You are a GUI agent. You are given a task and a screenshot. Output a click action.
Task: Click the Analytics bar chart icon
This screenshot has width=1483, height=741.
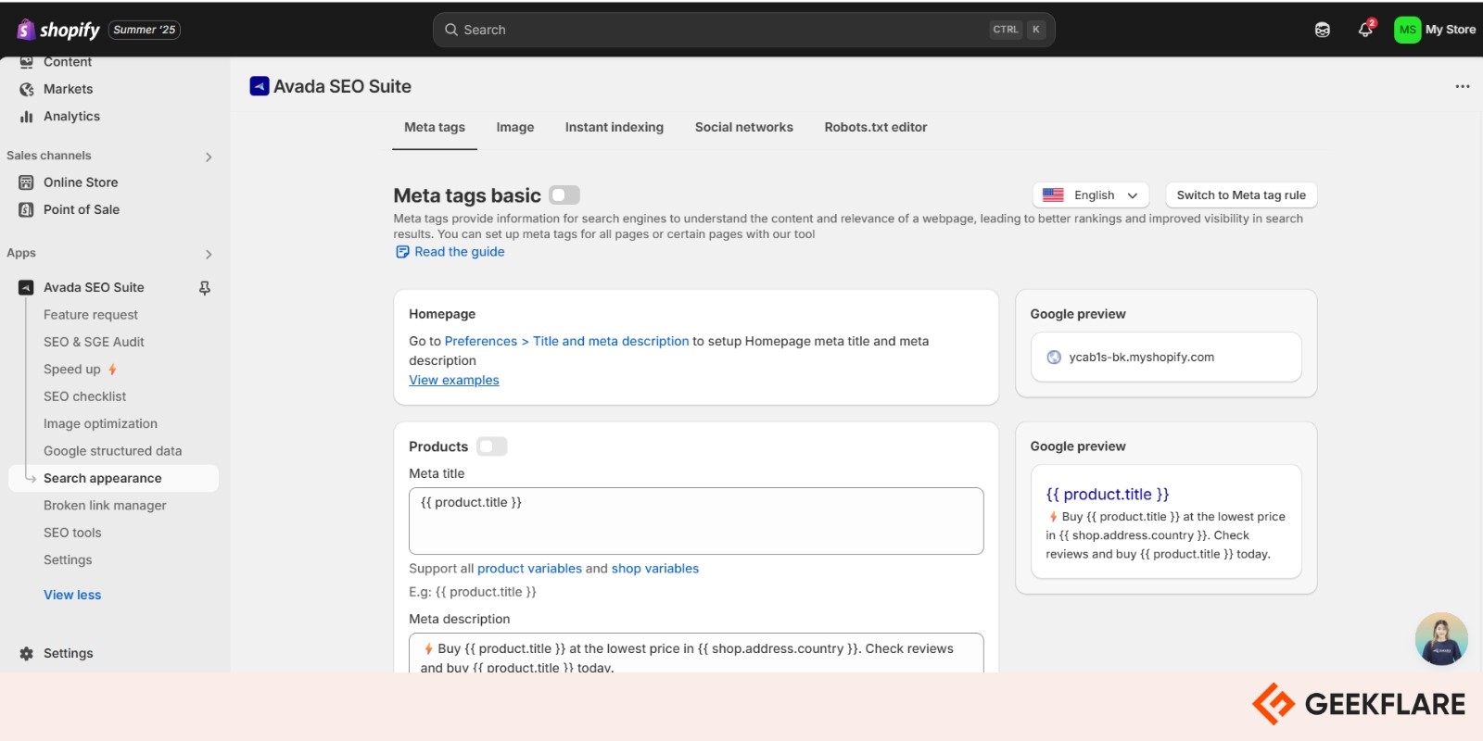pos(26,117)
